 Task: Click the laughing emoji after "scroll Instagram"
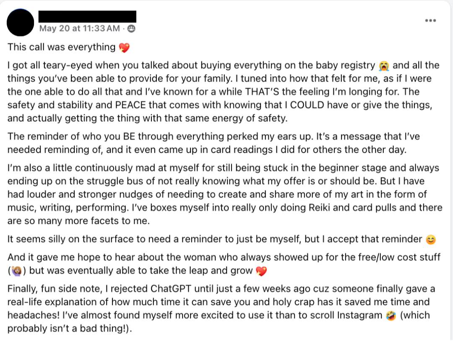[x=391, y=315]
